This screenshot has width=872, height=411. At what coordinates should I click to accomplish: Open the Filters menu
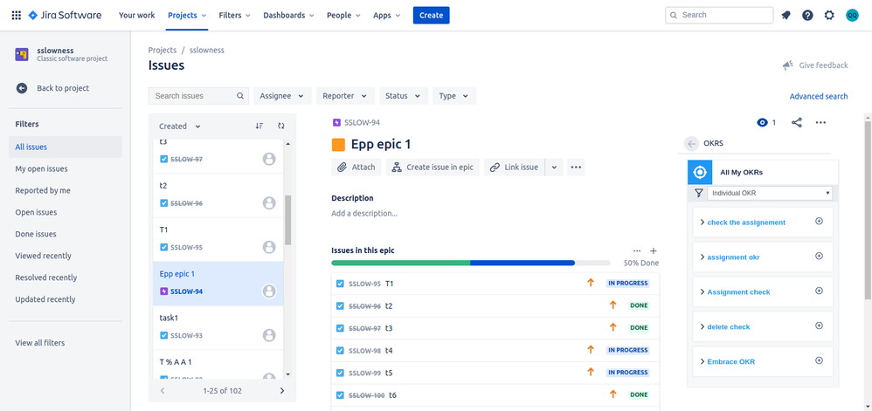click(235, 16)
